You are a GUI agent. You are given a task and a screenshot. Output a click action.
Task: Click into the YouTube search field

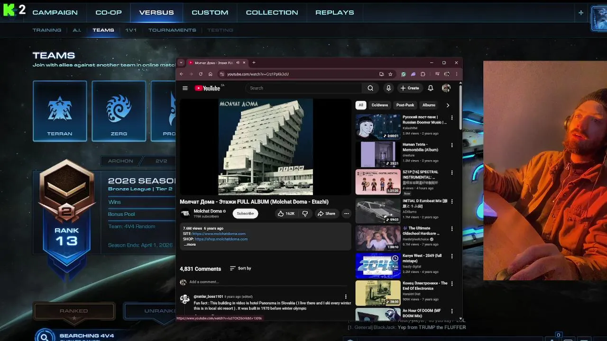[303, 88]
